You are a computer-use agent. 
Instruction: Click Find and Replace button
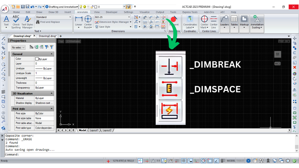coord(48,22)
